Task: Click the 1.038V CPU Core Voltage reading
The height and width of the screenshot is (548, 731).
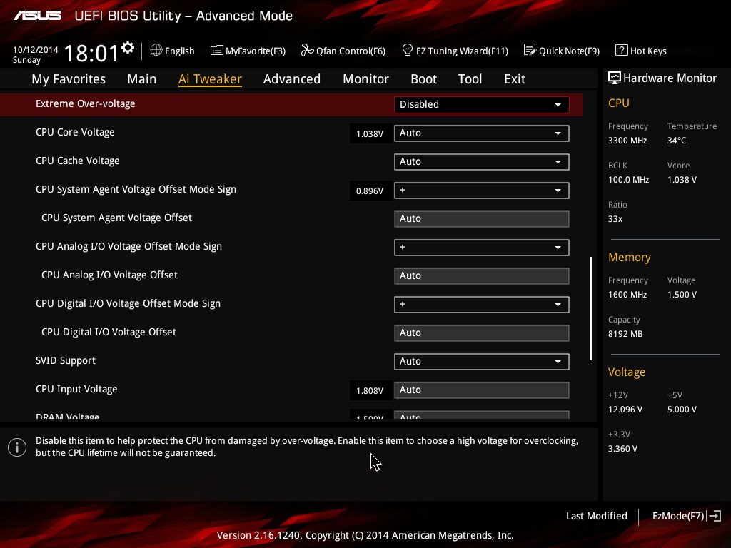Action: tap(370, 134)
